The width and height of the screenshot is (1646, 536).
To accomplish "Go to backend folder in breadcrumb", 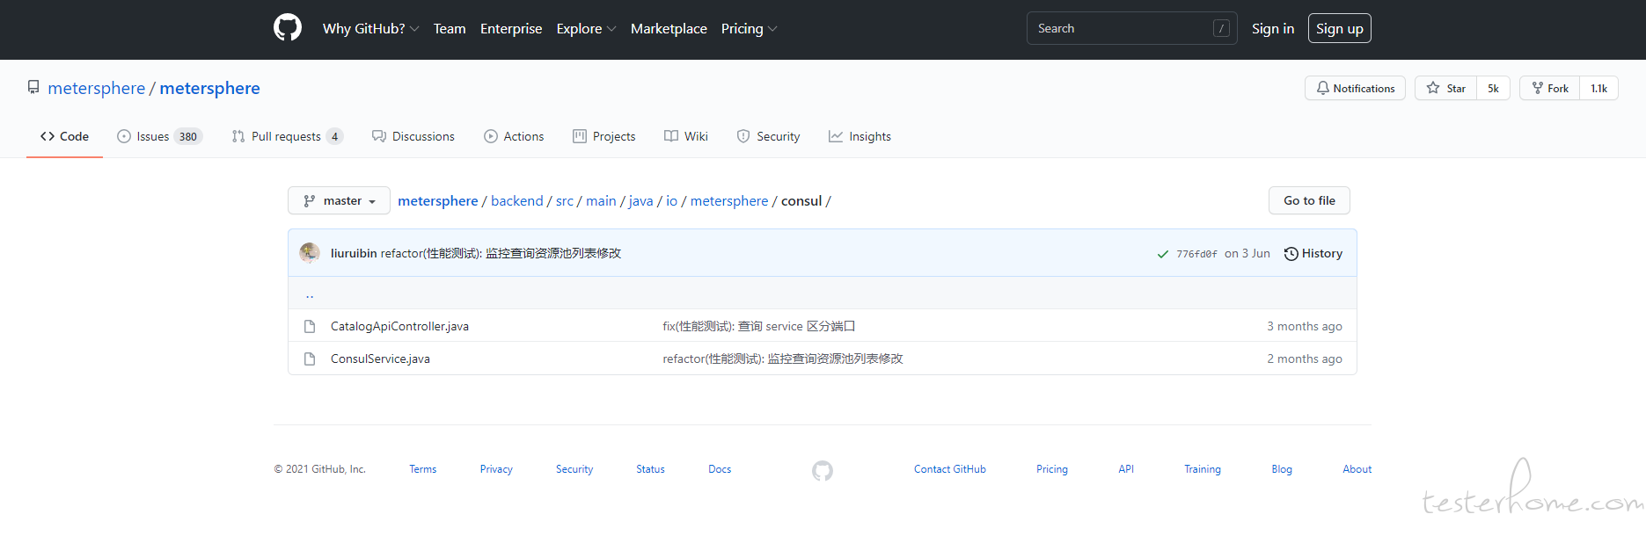I will pos(517,200).
